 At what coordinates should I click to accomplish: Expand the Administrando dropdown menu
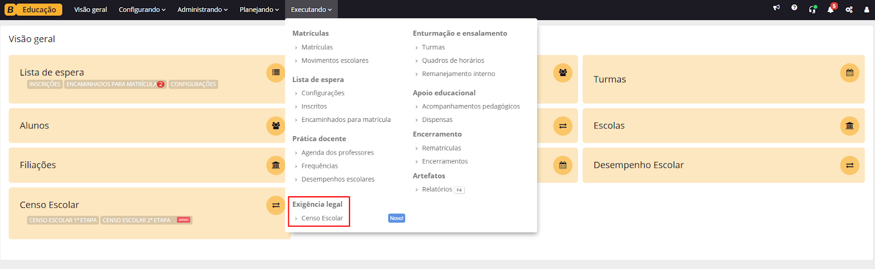pos(202,10)
